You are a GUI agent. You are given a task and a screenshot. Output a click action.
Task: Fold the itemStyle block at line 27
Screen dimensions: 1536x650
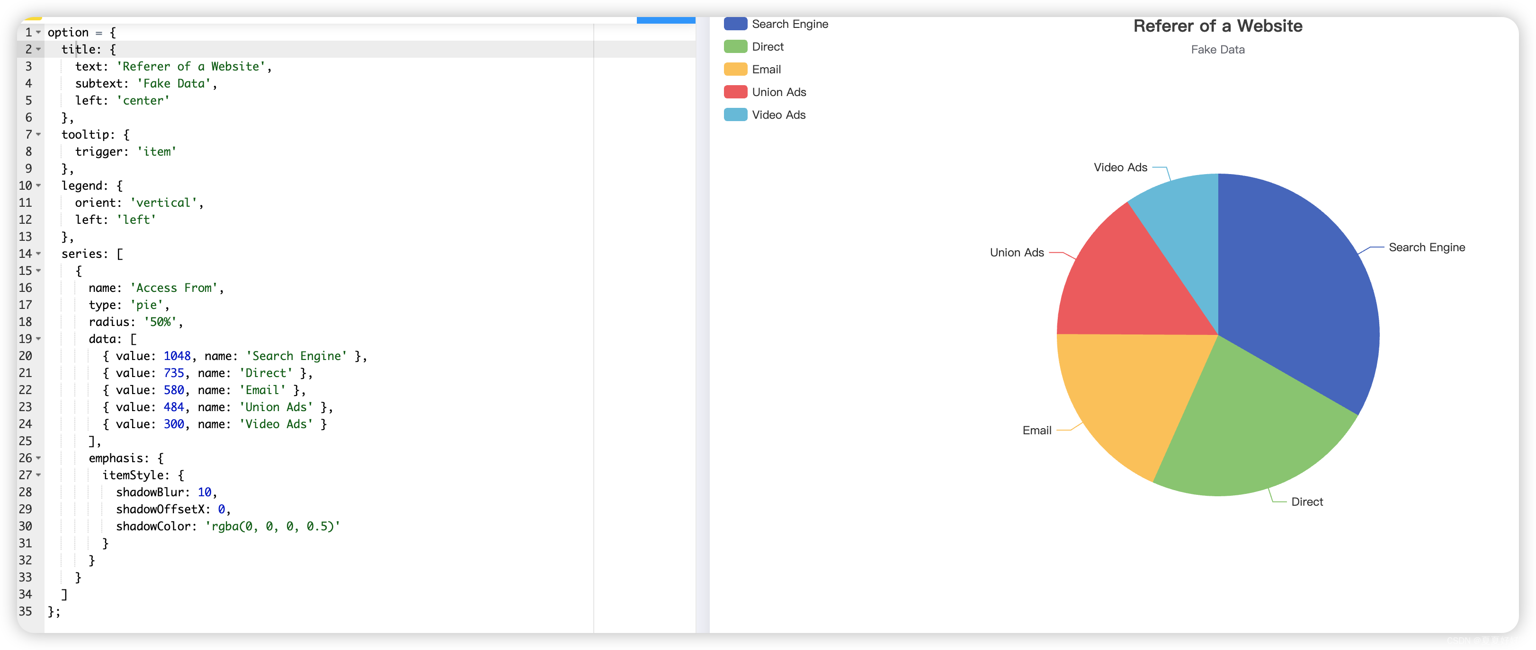click(39, 475)
